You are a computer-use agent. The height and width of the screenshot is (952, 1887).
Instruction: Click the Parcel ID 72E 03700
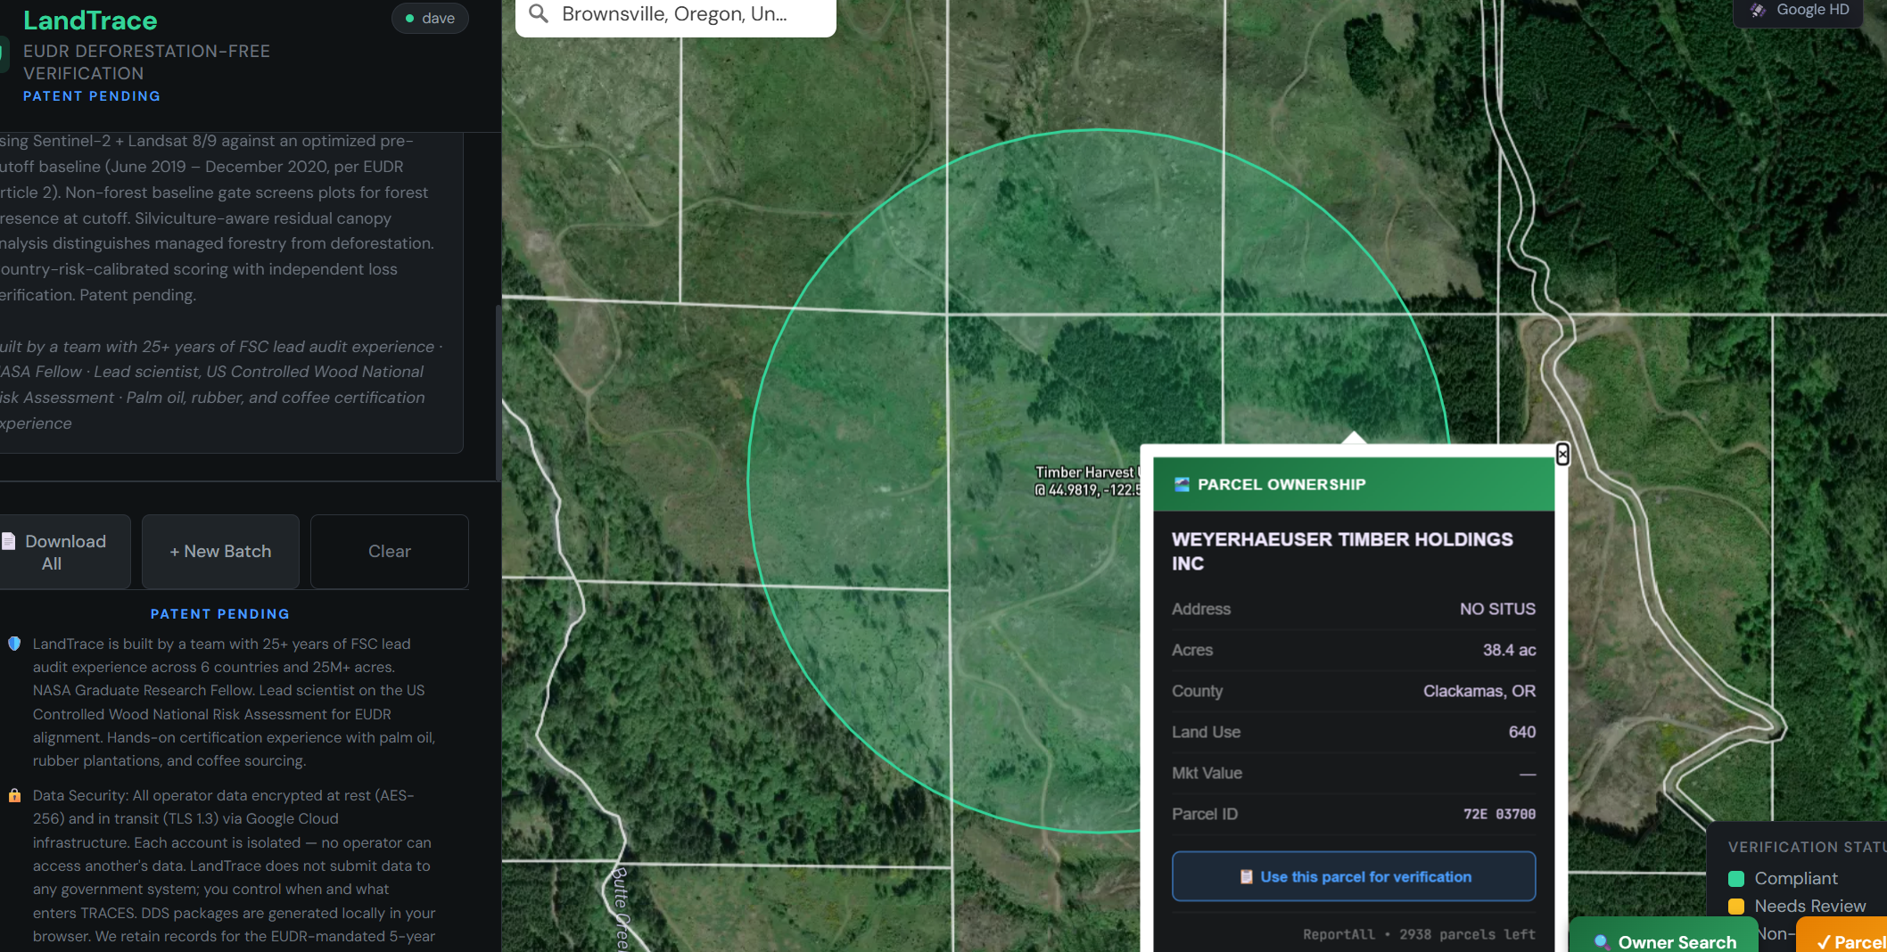1499,814
